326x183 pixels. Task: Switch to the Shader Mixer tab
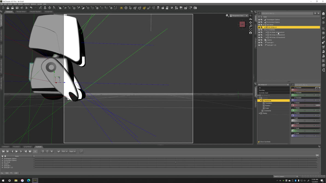21,12
